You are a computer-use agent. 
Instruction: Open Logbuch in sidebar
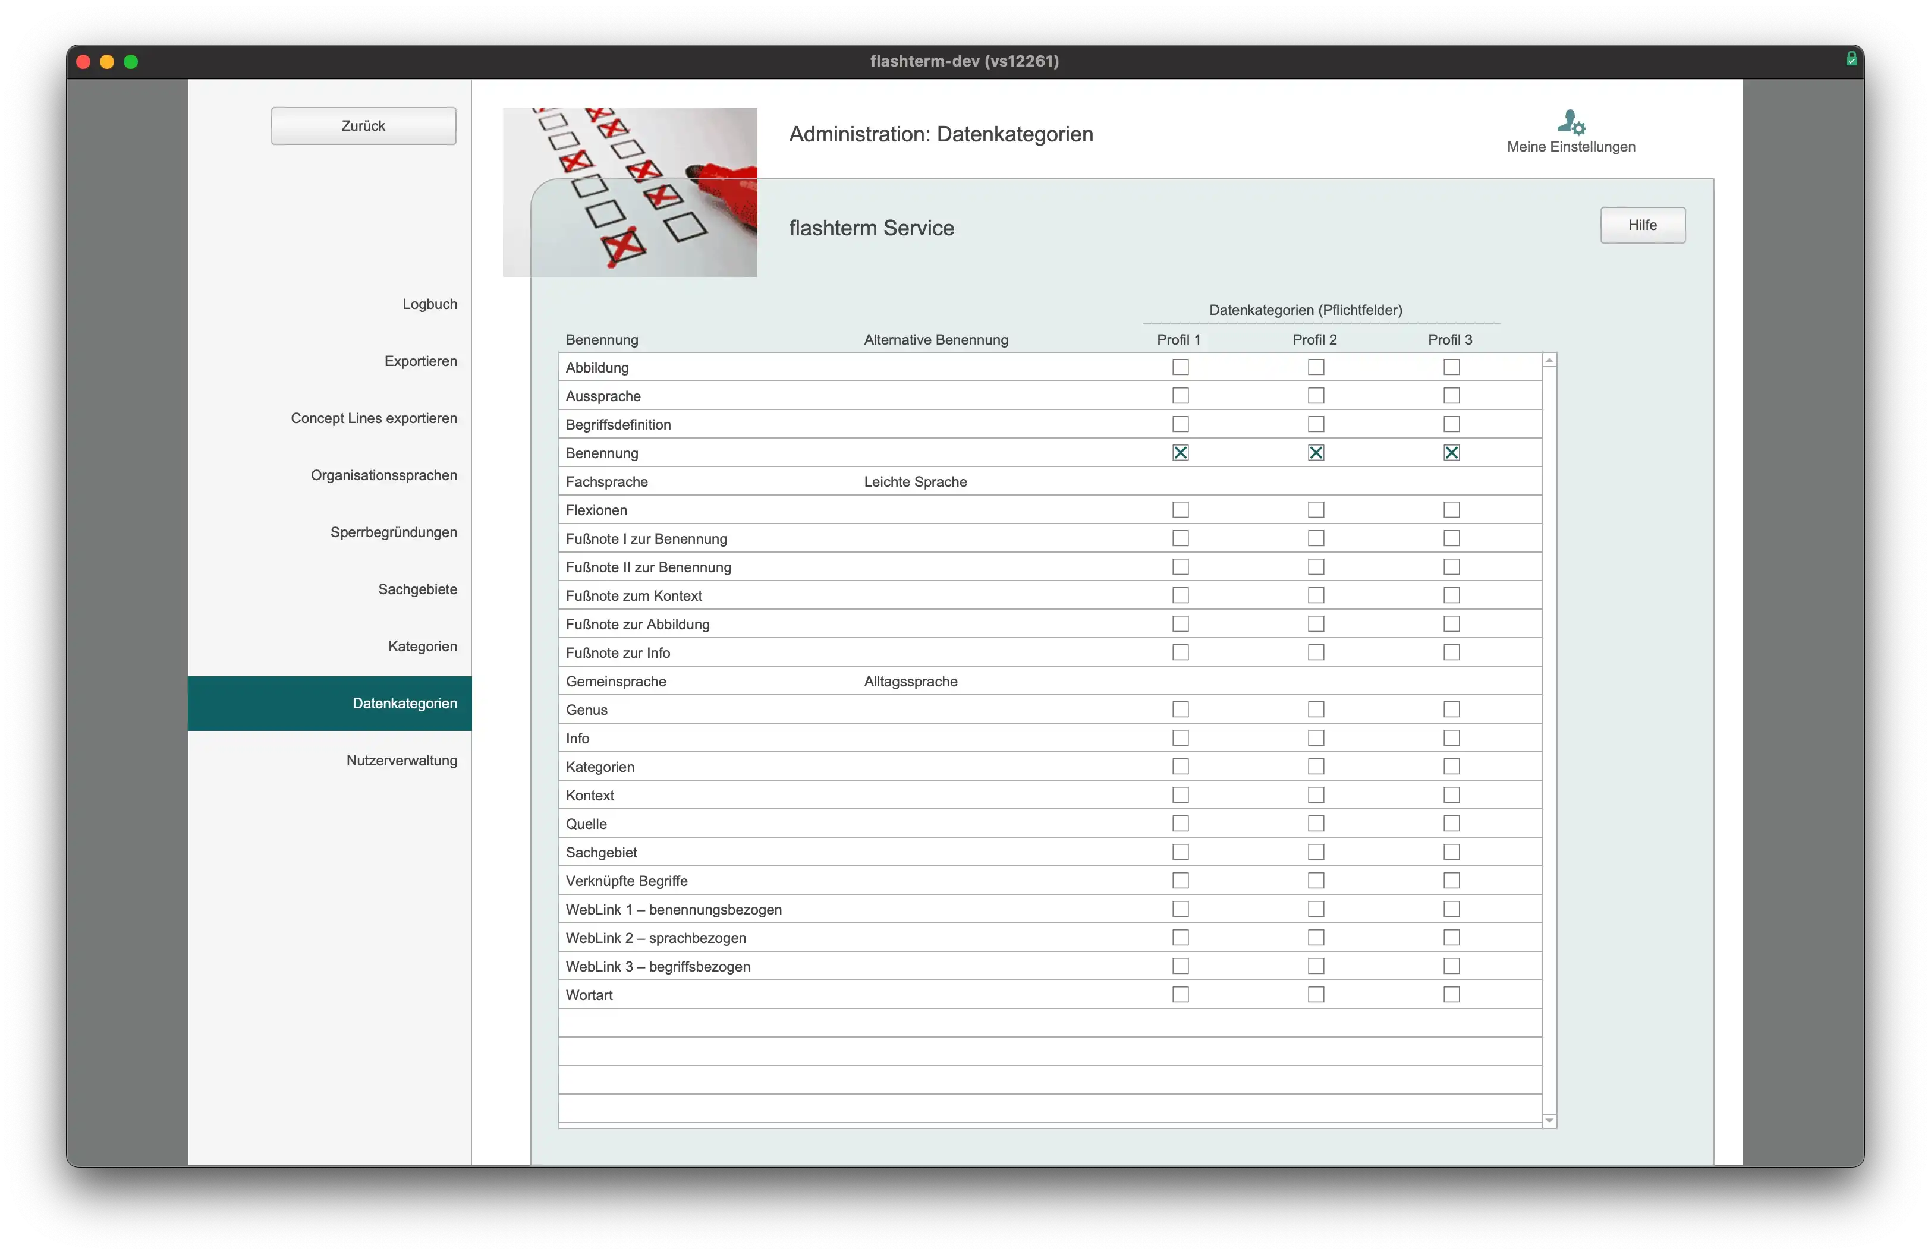[429, 304]
